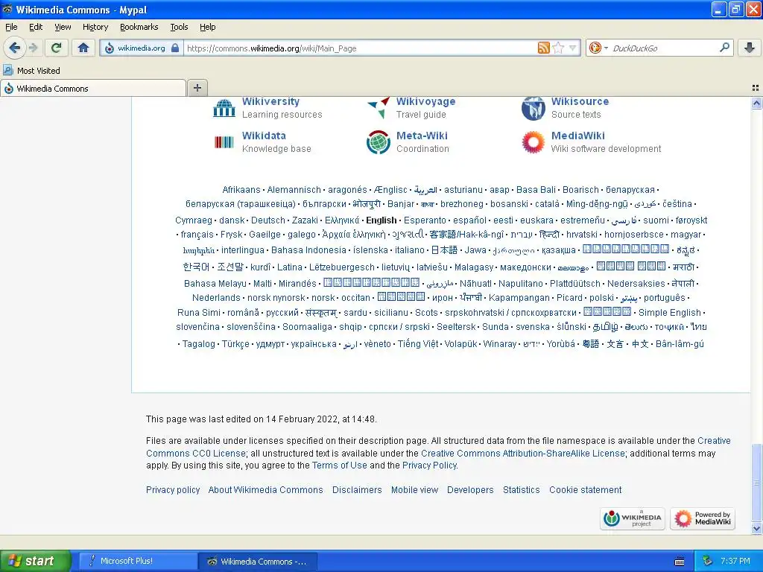Click the keyboard icon in system tray
Image resolution: width=763 pixels, height=572 pixels.
click(x=680, y=562)
